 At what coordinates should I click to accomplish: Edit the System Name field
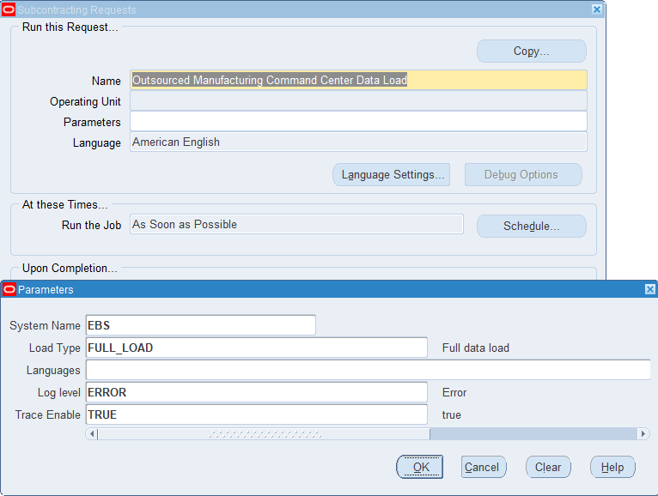(x=201, y=325)
